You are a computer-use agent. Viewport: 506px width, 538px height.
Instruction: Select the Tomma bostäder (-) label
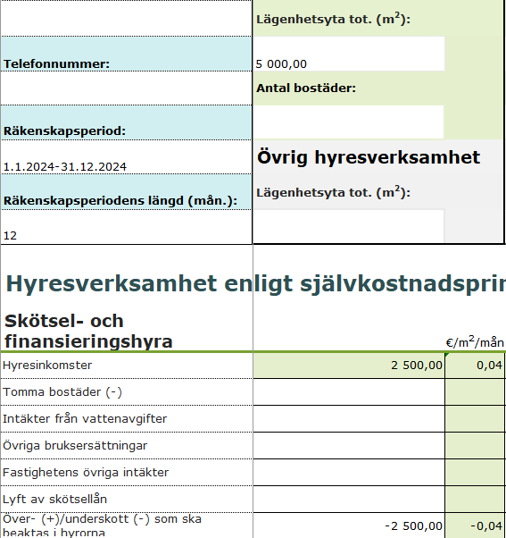pos(62,391)
